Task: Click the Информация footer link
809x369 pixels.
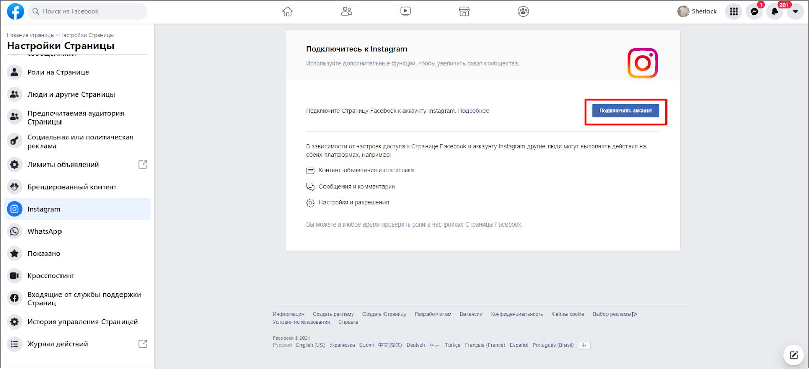Action: pyautogui.click(x=288, y=314)
